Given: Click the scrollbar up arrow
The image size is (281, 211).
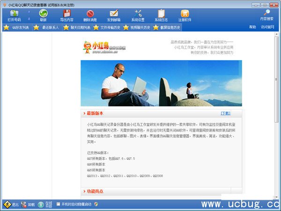Looking at the screenshot, I should pos(276,34).
